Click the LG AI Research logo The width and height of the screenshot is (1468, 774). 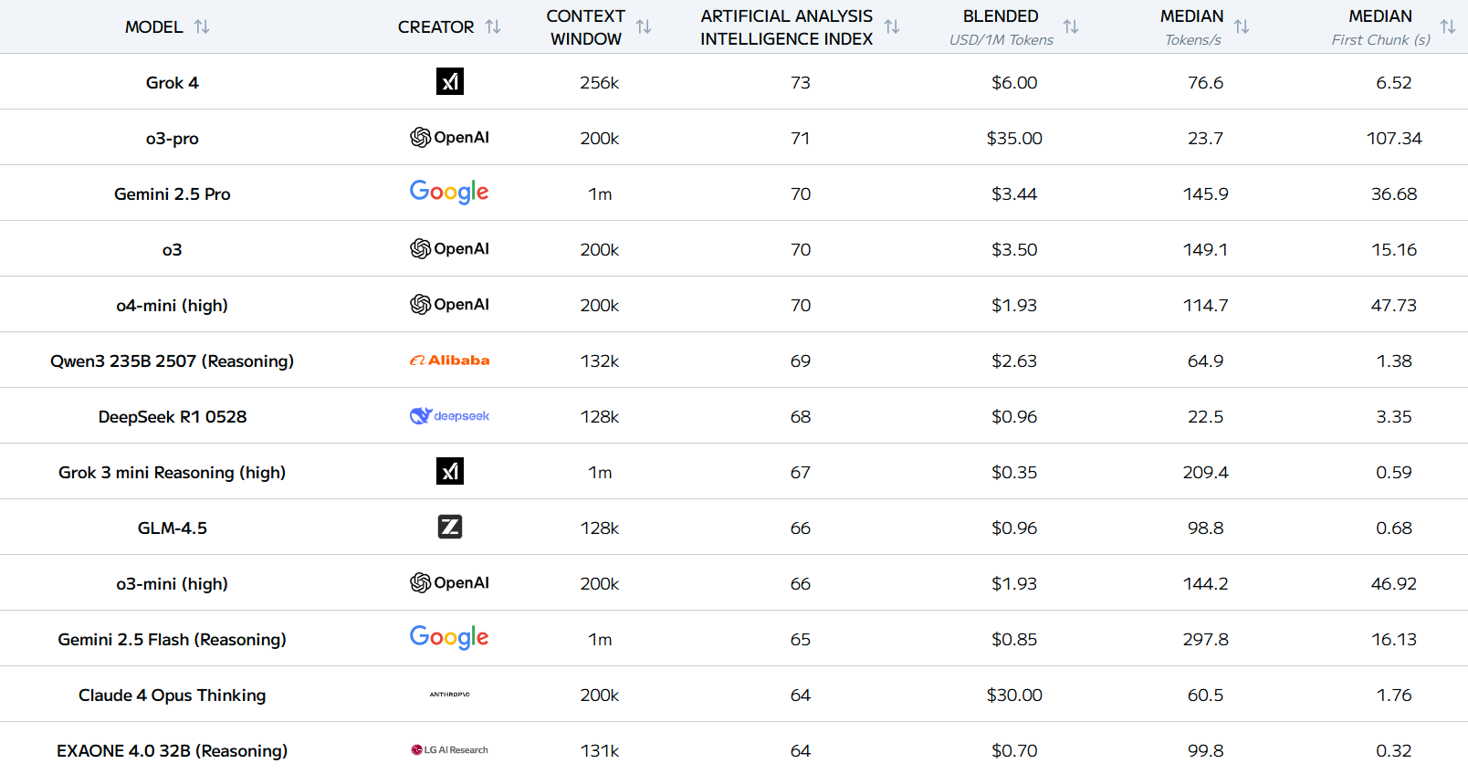449,750
